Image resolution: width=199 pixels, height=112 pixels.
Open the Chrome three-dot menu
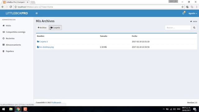click(x=197, y=7)
